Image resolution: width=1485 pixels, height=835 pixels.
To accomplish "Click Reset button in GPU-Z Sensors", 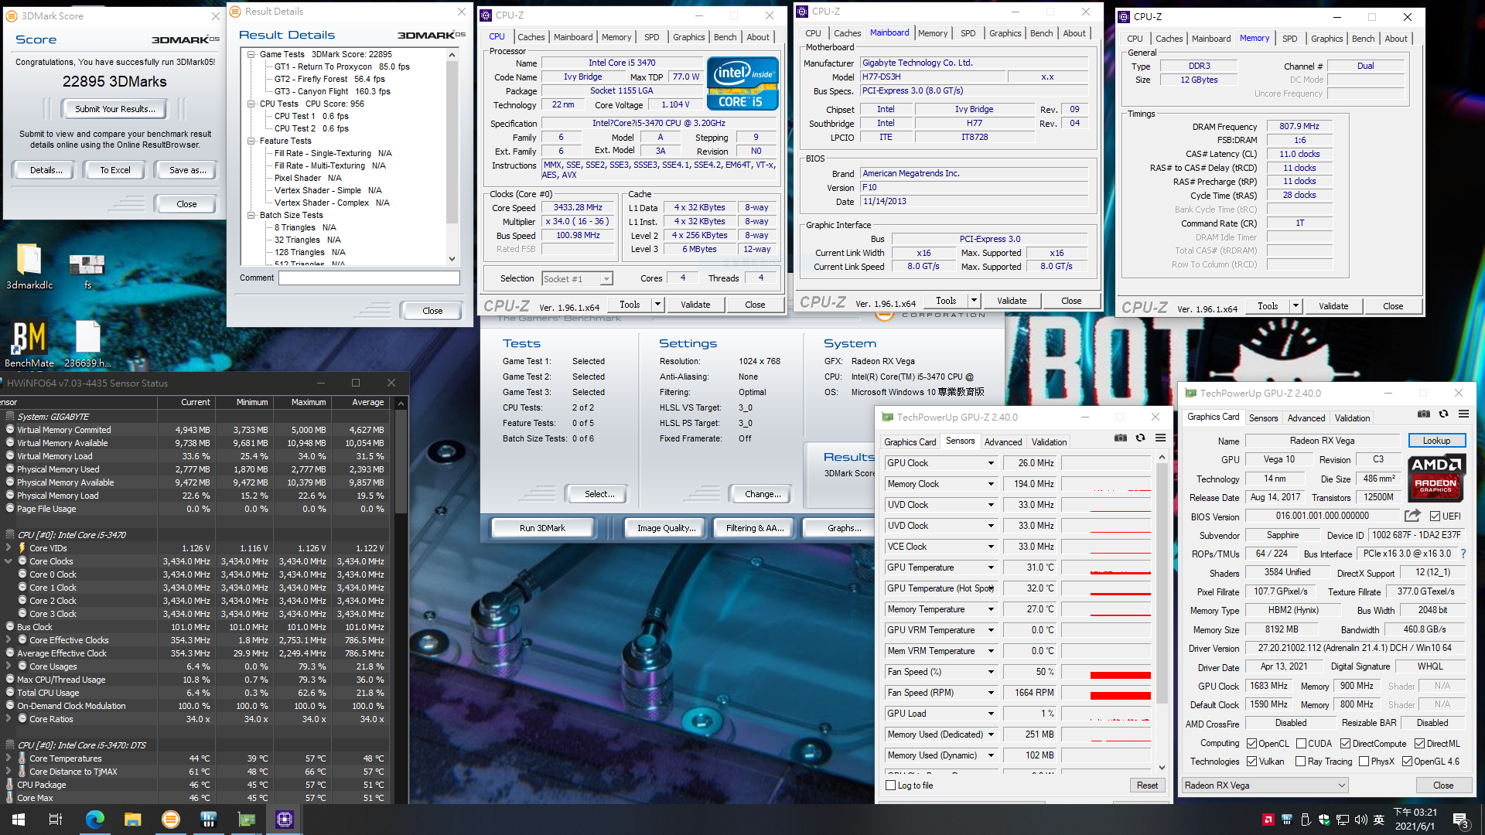I will click(1147, 786).
